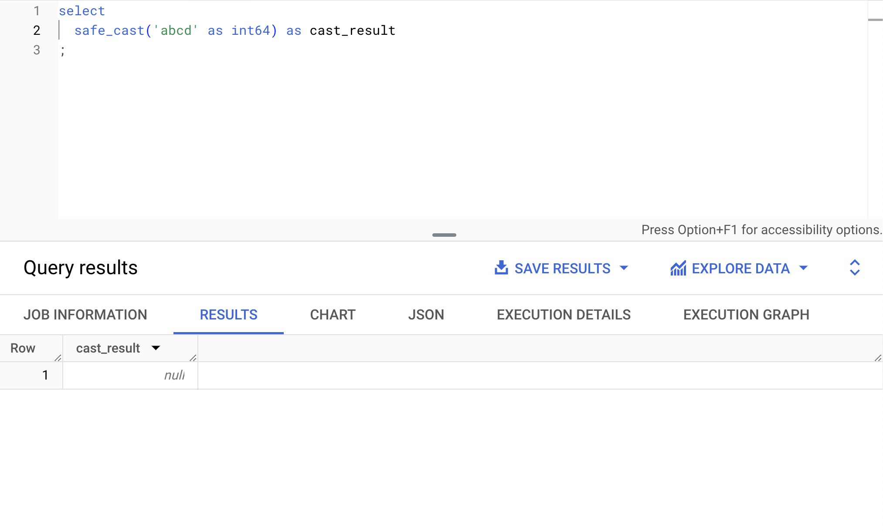The height and width of the screenshot is (531, 883).
Task: Open the Execution Graph tab
Action: pos(746,315)
